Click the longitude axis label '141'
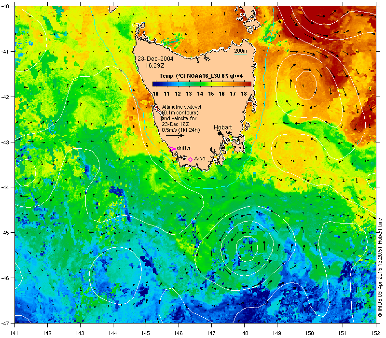 pyautogui.click(x=14, y=333)
